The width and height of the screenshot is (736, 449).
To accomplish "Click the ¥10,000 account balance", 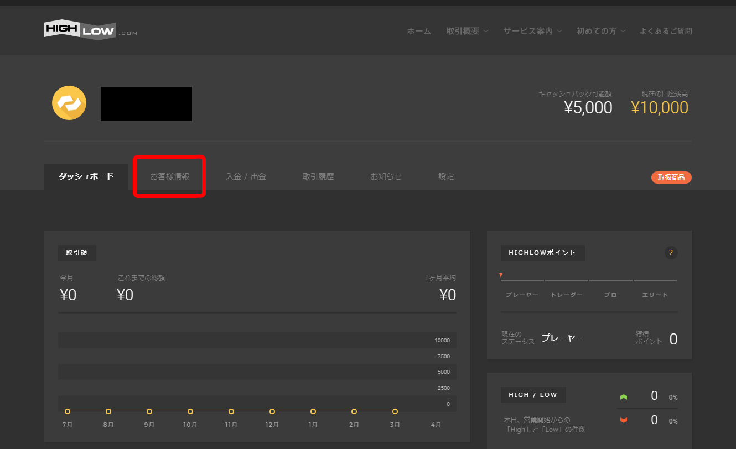I will click(660, 108).
